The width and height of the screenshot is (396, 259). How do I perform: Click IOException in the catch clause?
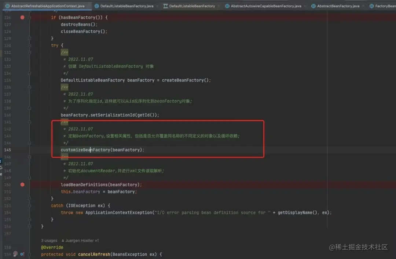click(82, 206)
